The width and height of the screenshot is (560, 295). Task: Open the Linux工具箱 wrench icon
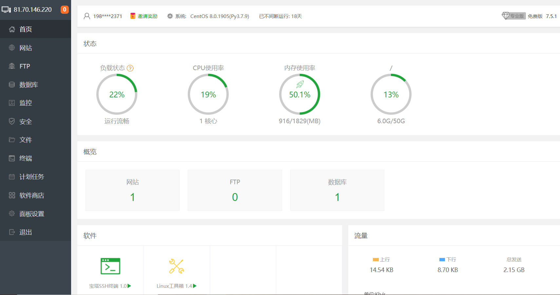(x=177, y=266)
